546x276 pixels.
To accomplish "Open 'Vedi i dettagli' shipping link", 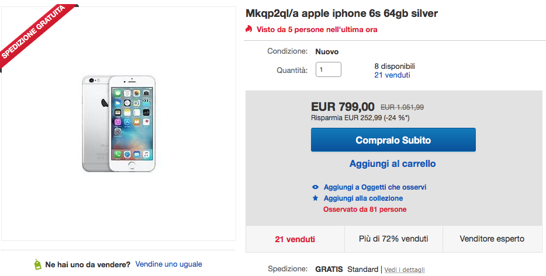I will tap(405, 270).
